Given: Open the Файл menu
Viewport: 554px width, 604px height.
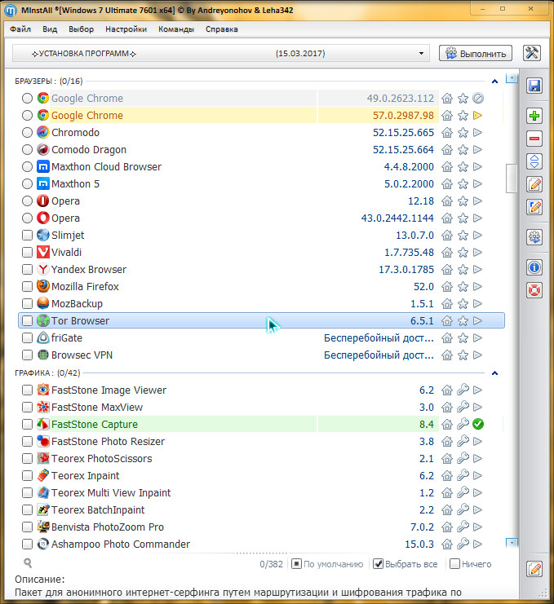Looking at the screenshot, I should point(20,29).
